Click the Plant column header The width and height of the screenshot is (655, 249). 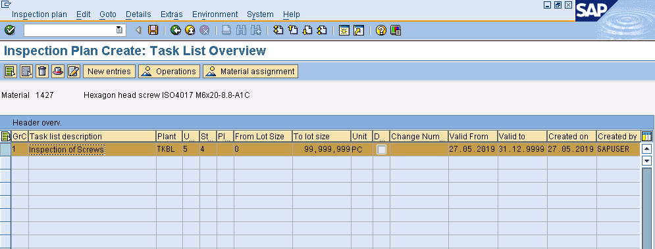169,137
